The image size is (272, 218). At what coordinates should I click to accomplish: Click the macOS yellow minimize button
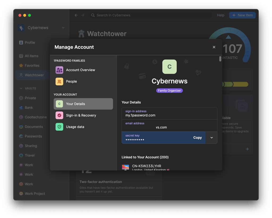[x=25, y=15]
